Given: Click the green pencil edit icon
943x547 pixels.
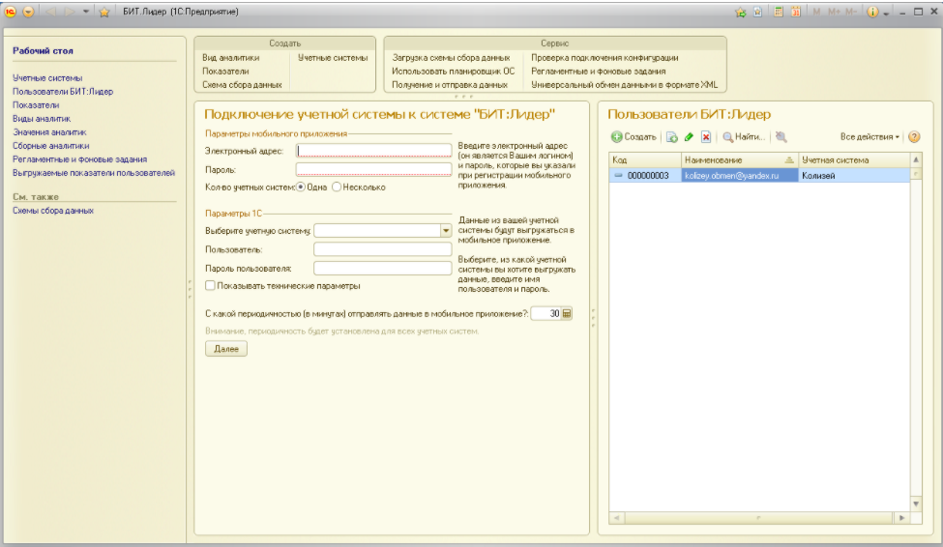Looking at the screenshot, I should tap(690, 137).
